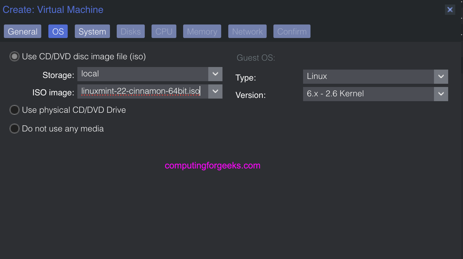This screenshot has width=463, height=259.
Task: Open the System tab
Action: [x=92, y=32]
